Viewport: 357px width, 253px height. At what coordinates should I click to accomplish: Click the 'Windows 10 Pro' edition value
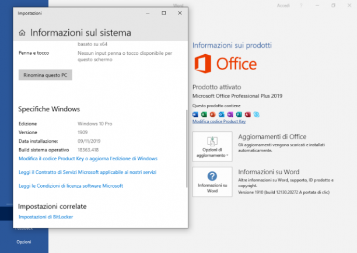95,124
